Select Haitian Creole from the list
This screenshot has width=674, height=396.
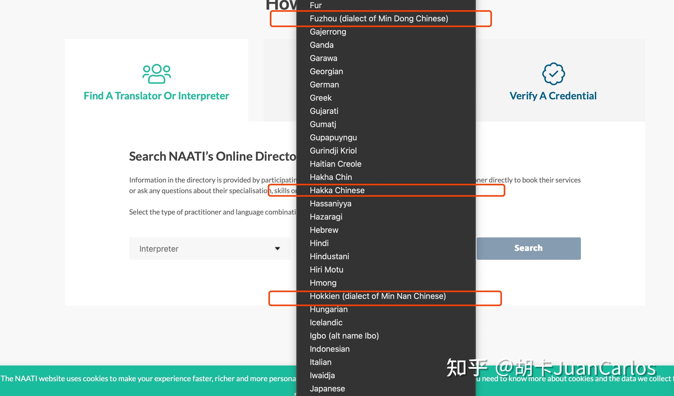tap(335, 164)
